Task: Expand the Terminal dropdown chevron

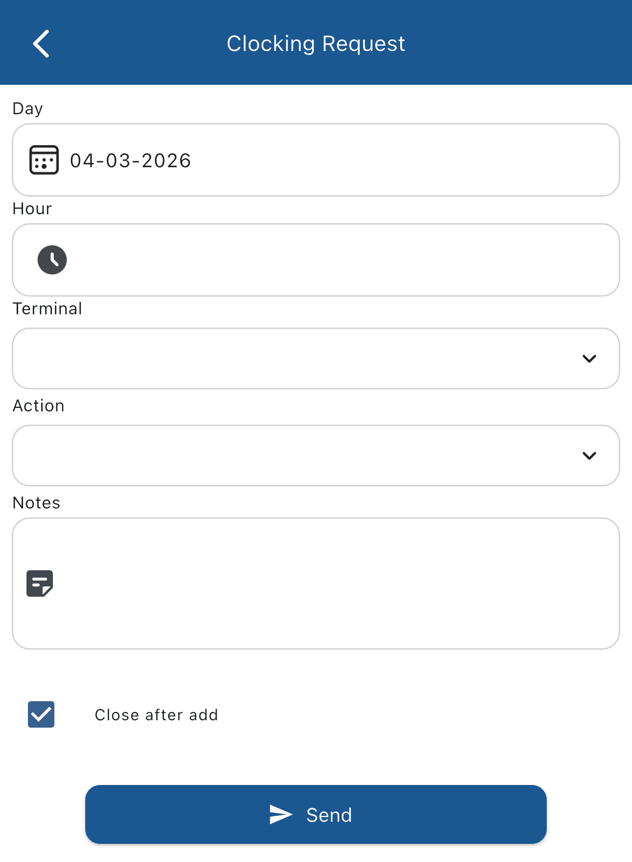Action: 590,358
